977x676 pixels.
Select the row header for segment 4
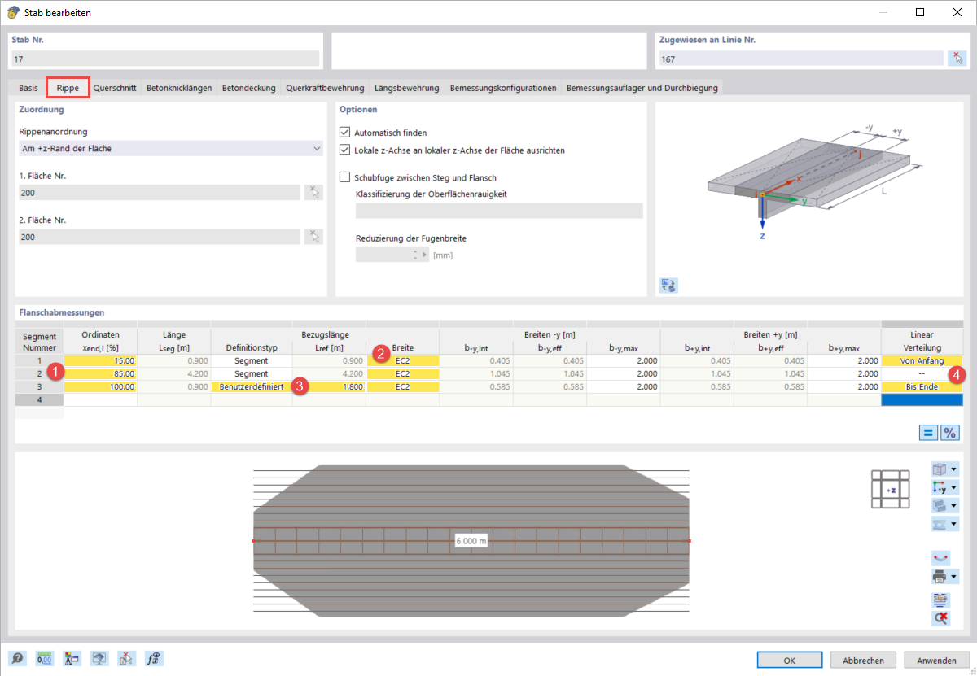click(39, 400)
